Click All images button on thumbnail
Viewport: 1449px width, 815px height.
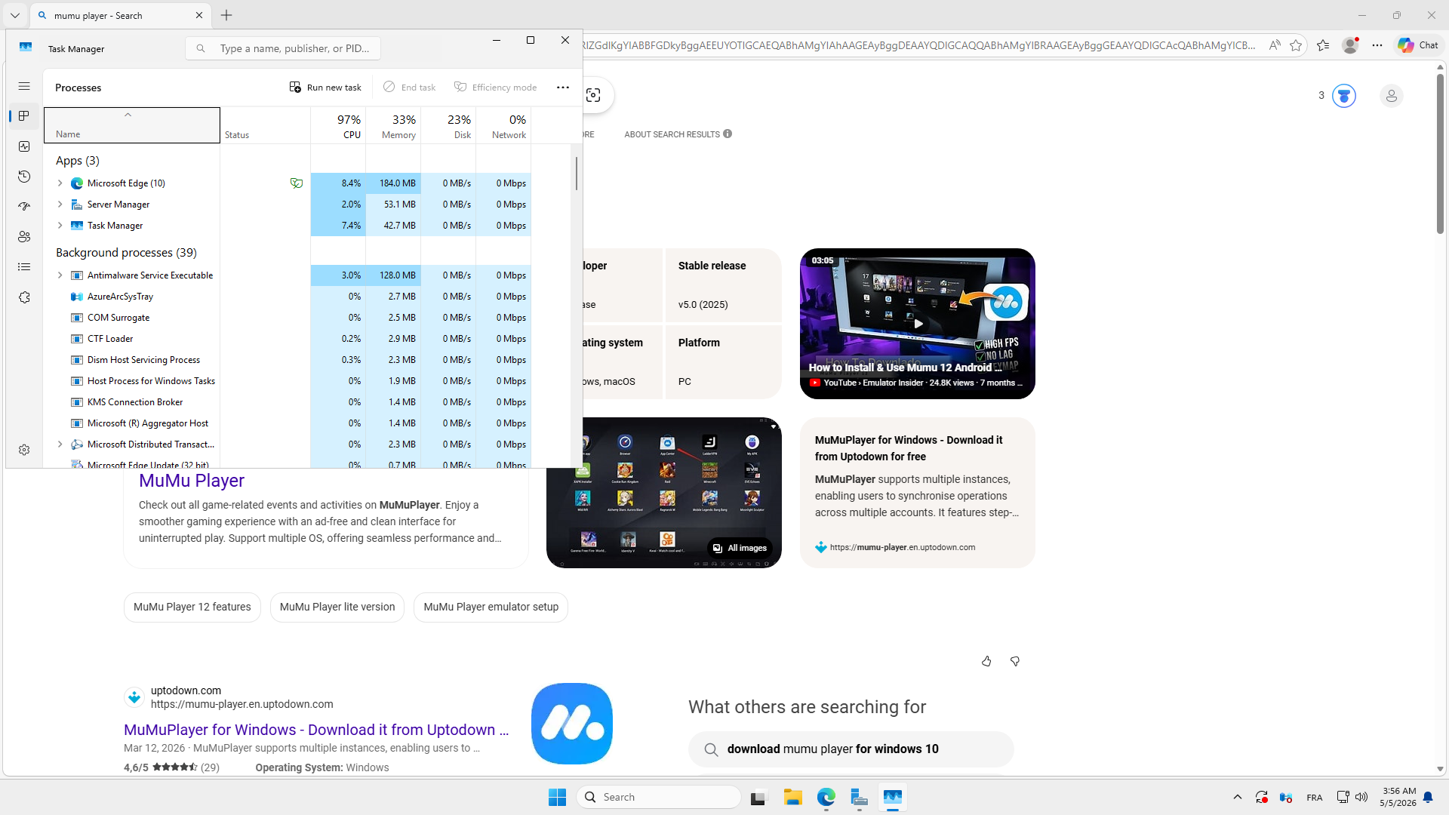[740, 548]
